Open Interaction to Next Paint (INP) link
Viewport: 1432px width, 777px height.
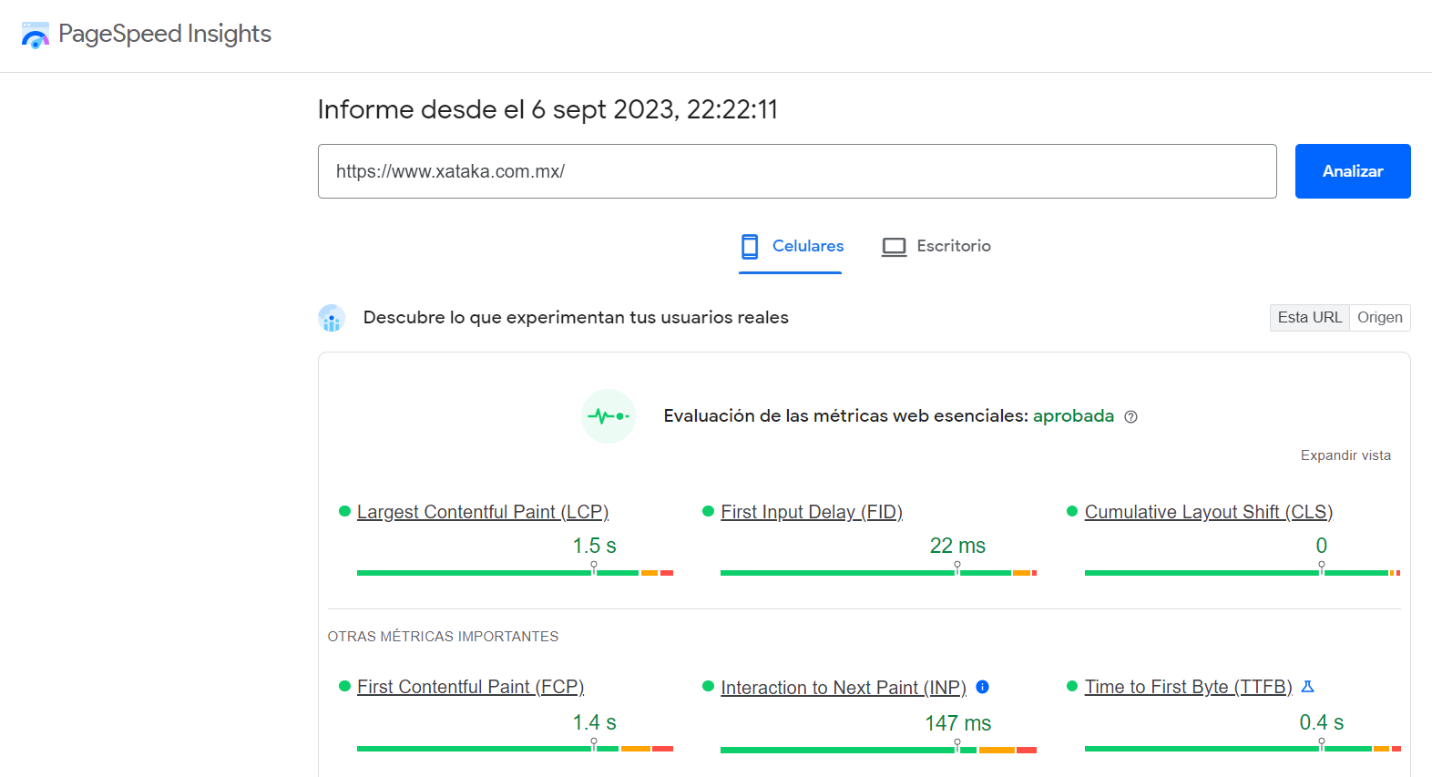[844, 688]
